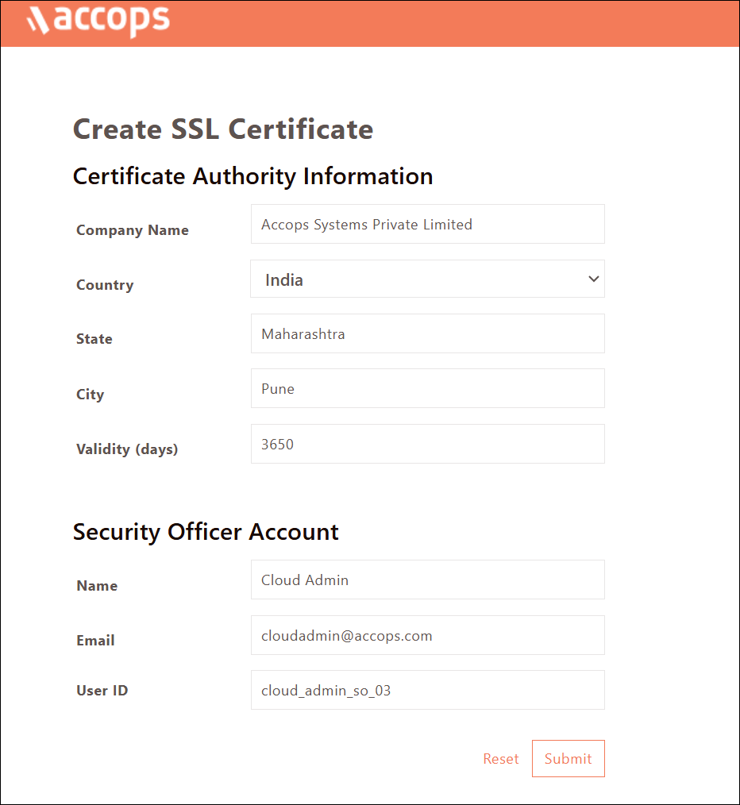Submit the SSL certificate form
This screenshot has width=740, height=805.
[568, 759]
